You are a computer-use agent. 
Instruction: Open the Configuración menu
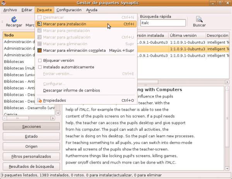point(69,10)
